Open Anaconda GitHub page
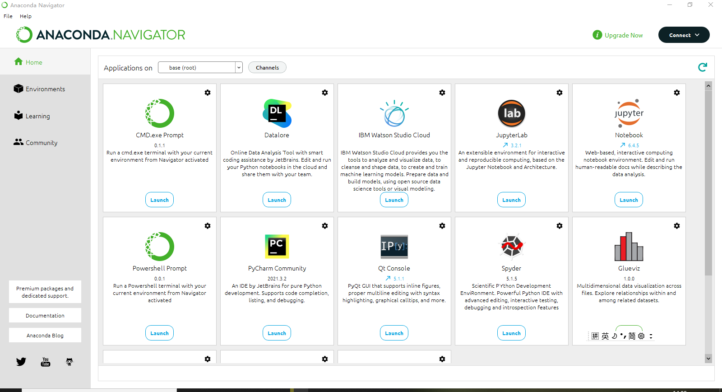Viewport: 722px width, 392px height. tap(69, 362)
